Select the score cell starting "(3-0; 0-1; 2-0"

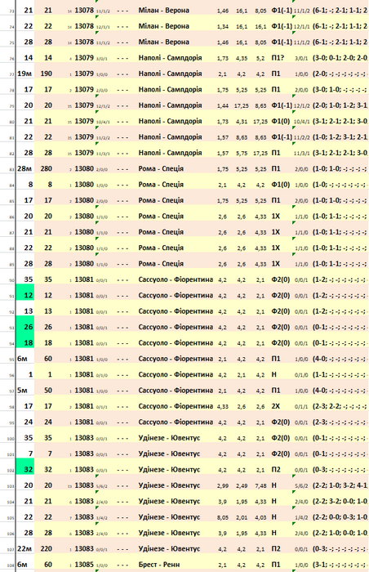coord(340,58)
